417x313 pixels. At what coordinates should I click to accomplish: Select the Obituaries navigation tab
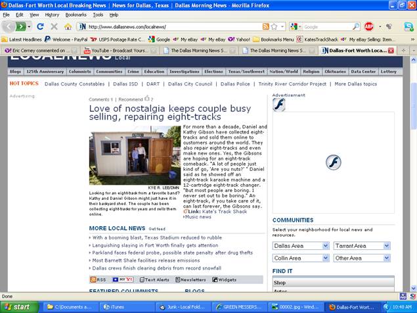pos(335,71)
